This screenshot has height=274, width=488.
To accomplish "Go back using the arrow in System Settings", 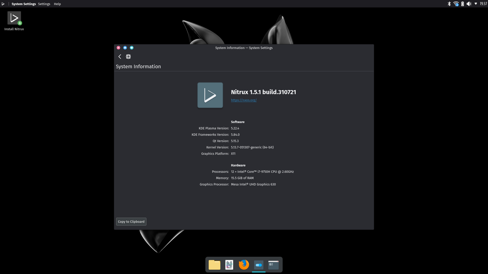I will (x=120, y=56).
